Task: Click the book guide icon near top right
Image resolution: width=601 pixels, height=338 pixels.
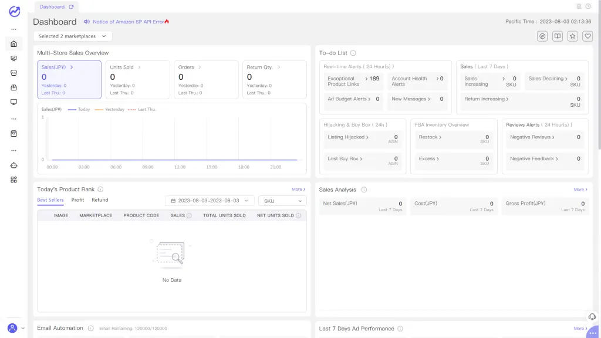Action: point(556,36)
